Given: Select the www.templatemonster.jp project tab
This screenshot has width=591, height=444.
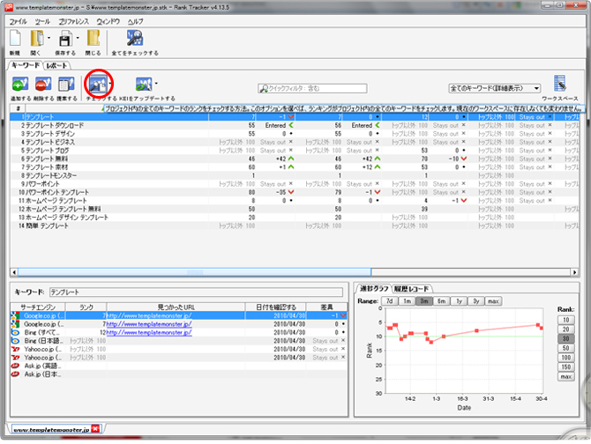Looking at the screenshot, I should 51,429.
